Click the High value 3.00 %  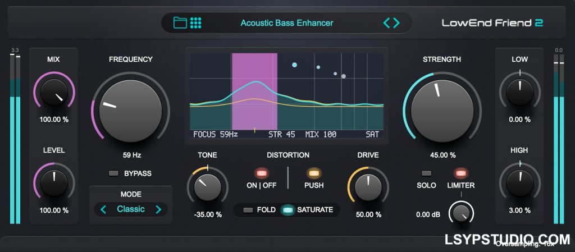pos(519,210)
